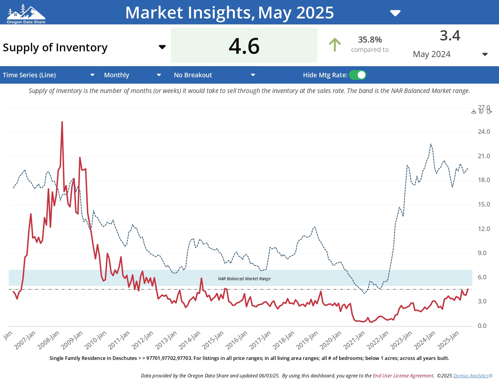Image resolution: width=499 pixels, height=385 pixels.
Task: Click the 35.8% comparison percentage text
Action: point(370,40)
